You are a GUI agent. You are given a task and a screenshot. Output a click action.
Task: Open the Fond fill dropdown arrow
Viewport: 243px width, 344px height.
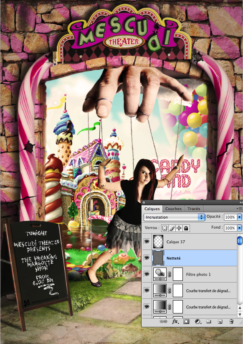(x=240, y=228)
